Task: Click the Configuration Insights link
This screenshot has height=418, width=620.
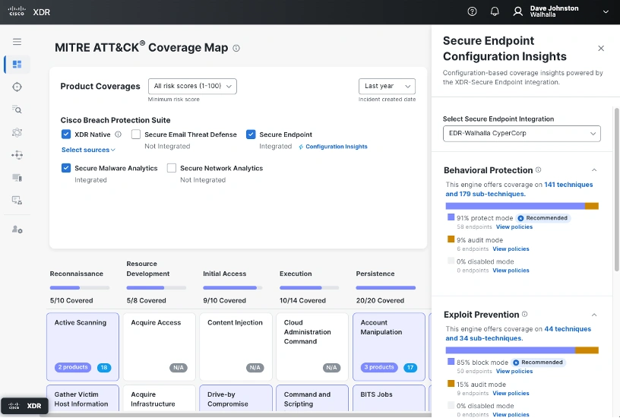Action: [x=336, y=147]
